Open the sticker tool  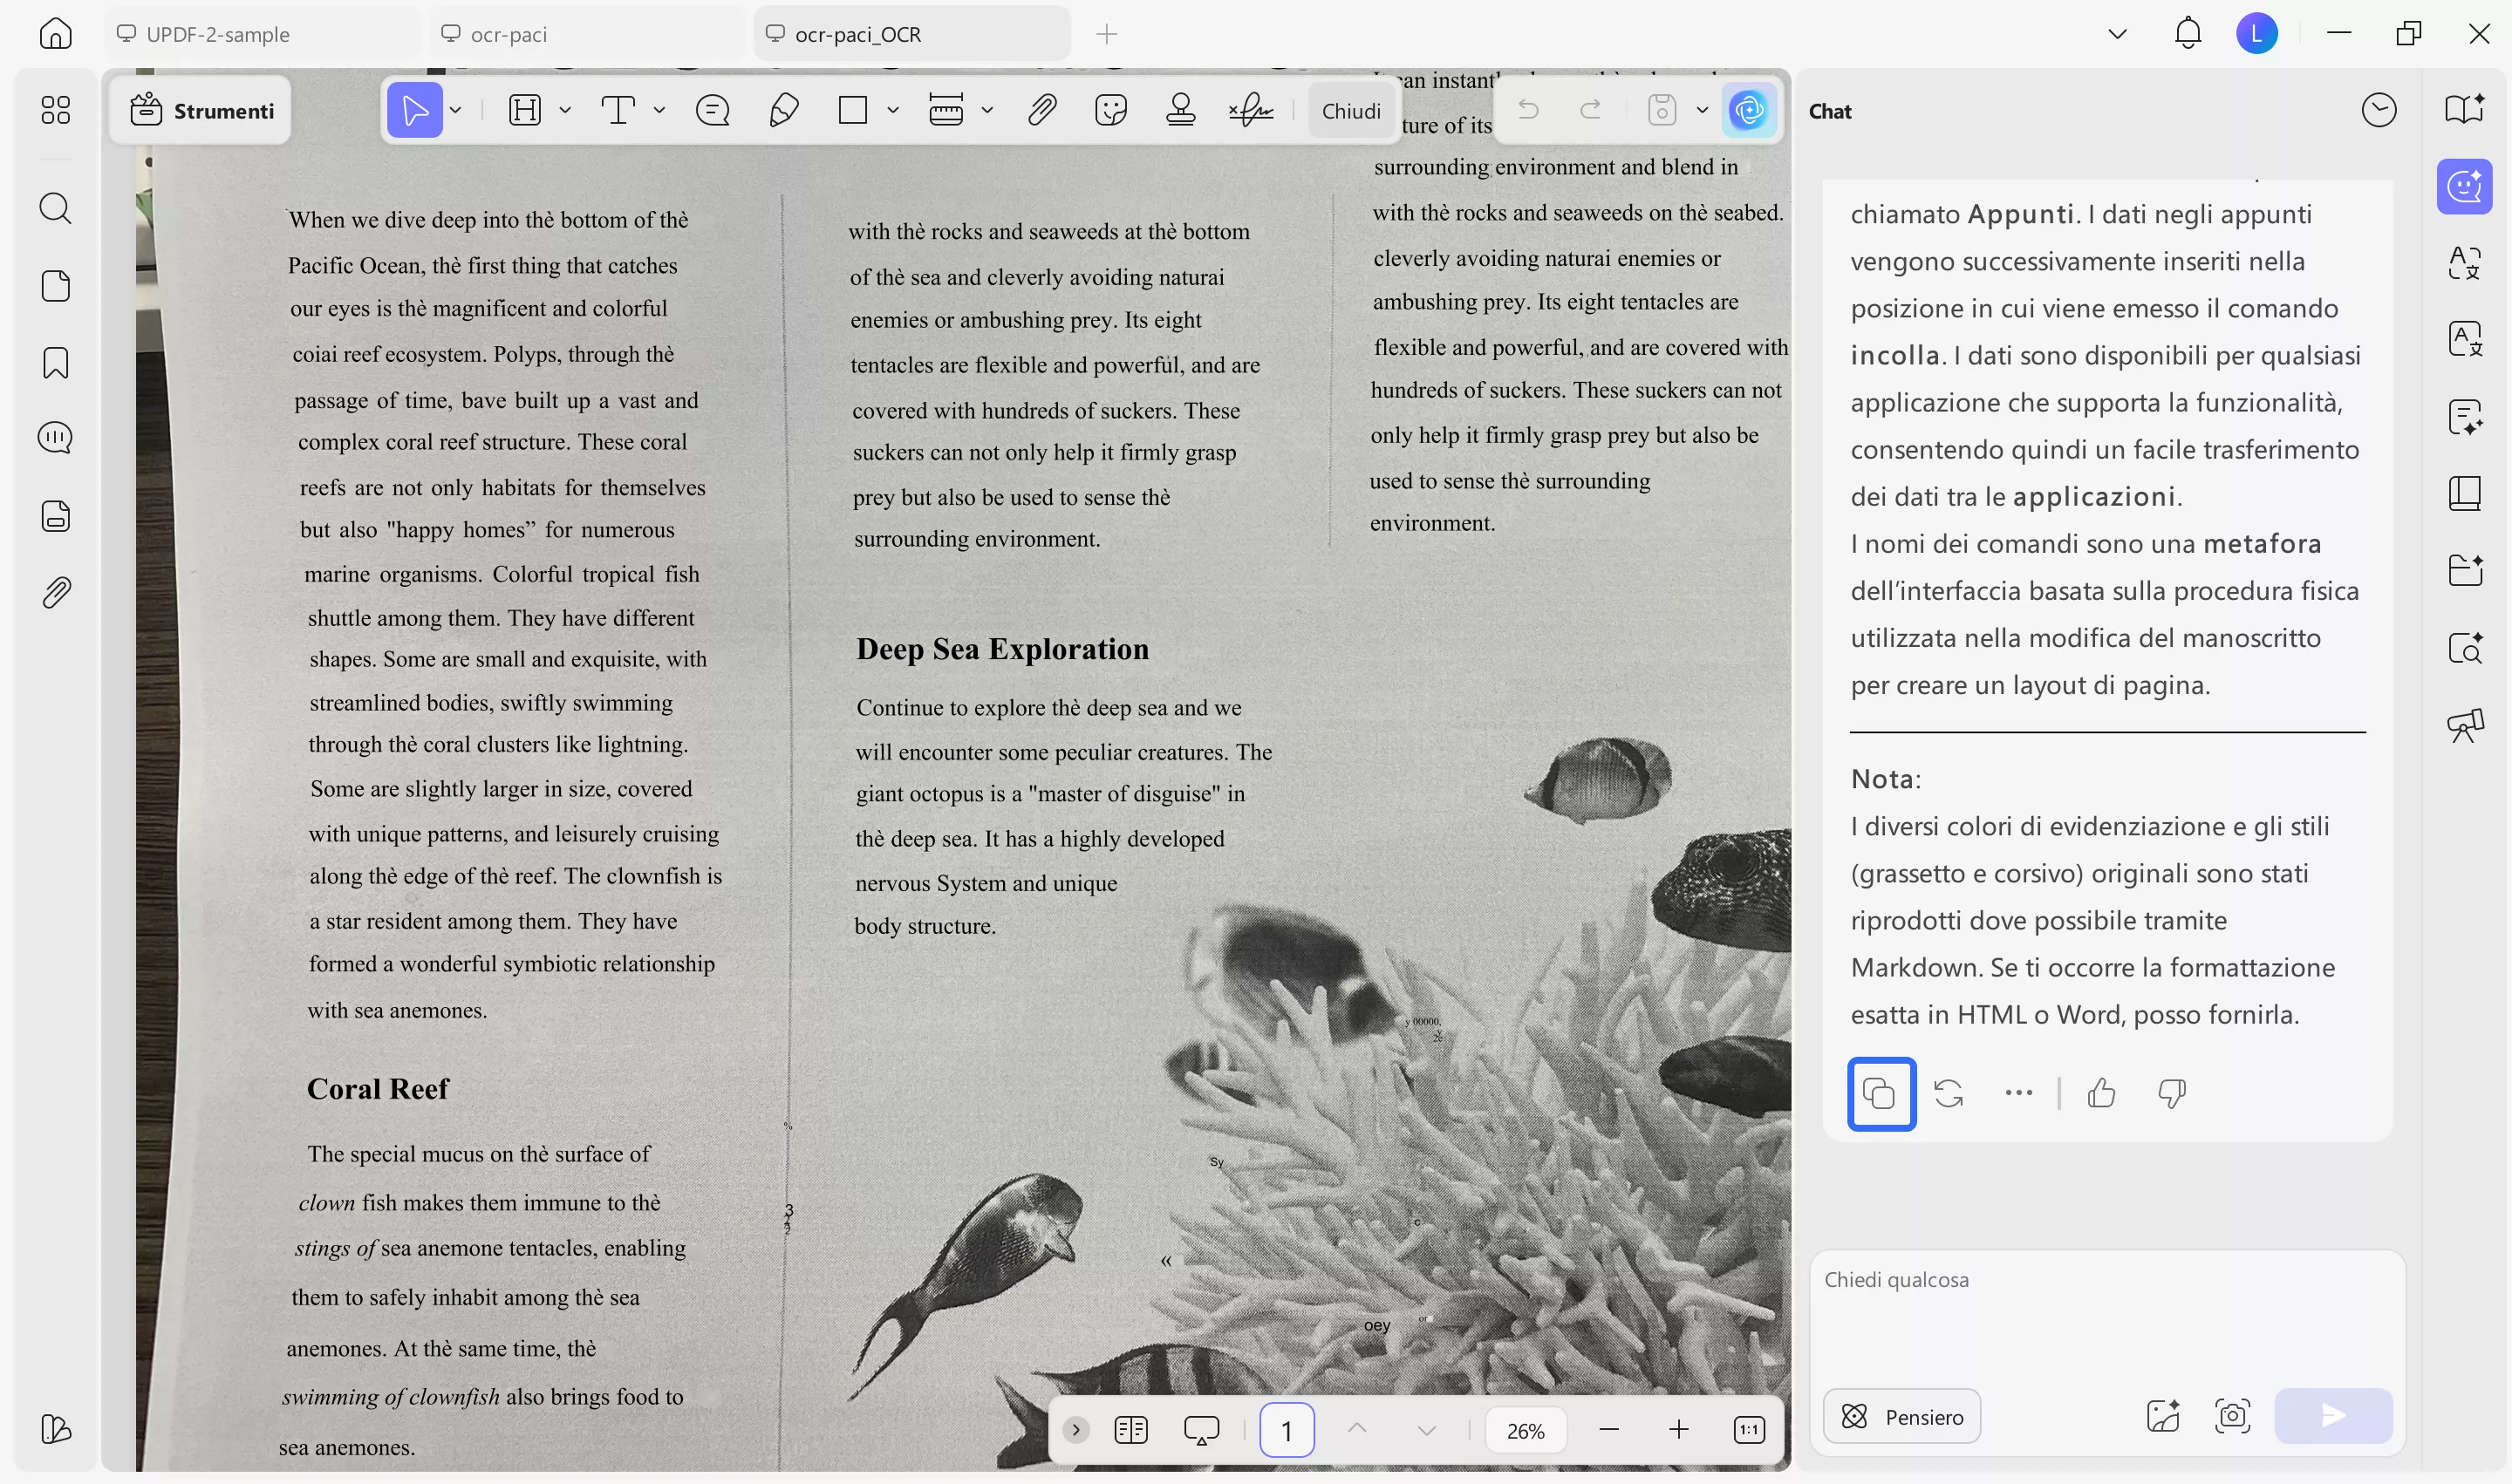coord(1110,110)
